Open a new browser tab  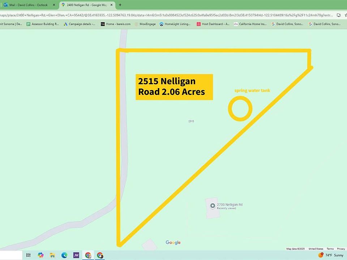click(x=120, y=5)
